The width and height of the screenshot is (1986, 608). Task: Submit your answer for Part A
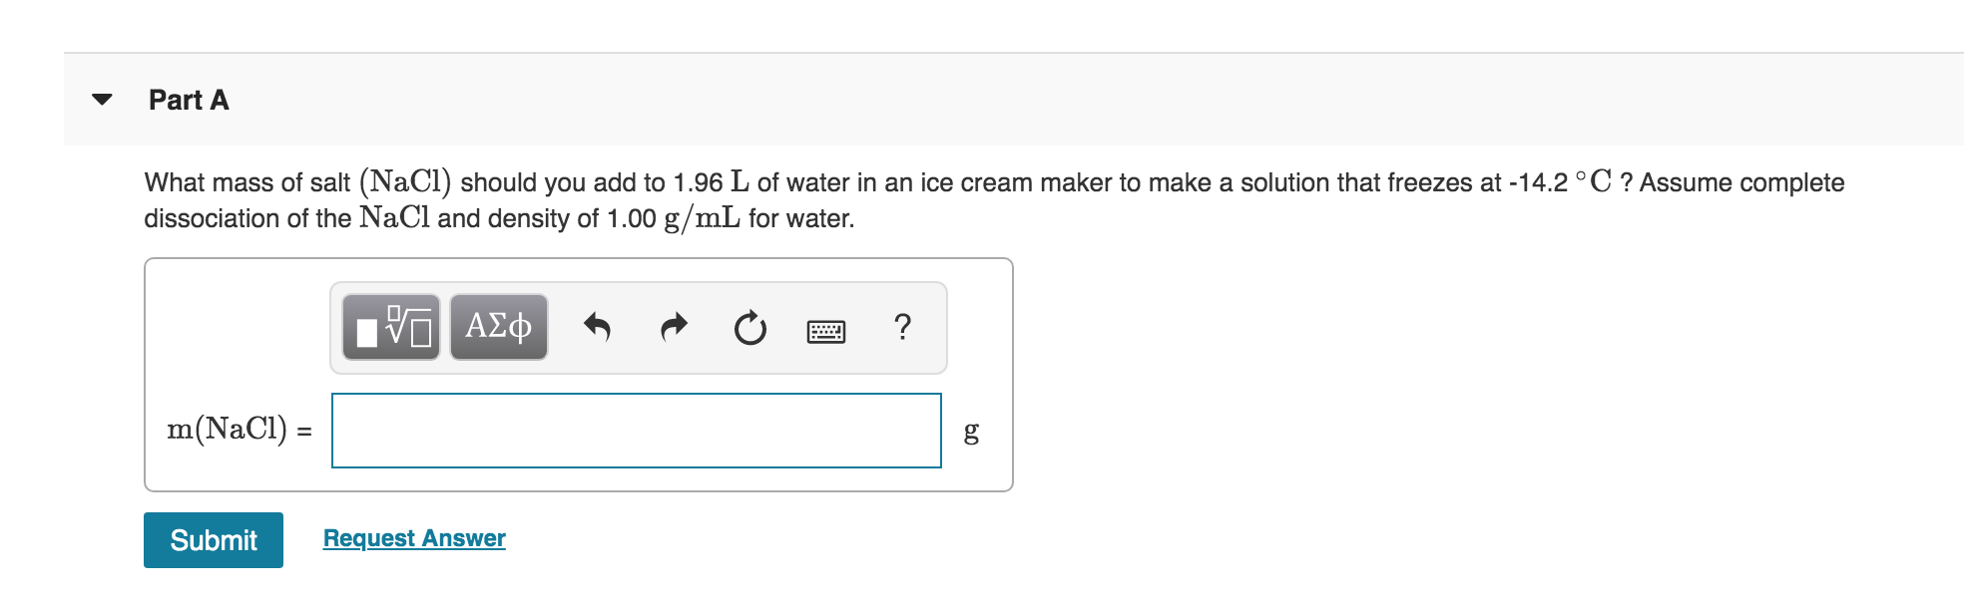[x=212, y=539]
